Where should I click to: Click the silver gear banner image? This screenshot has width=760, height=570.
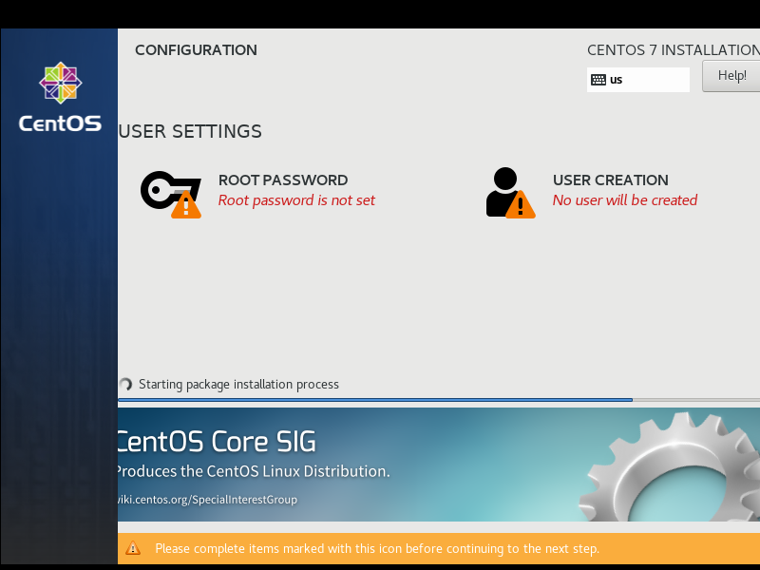coord(670,468)
